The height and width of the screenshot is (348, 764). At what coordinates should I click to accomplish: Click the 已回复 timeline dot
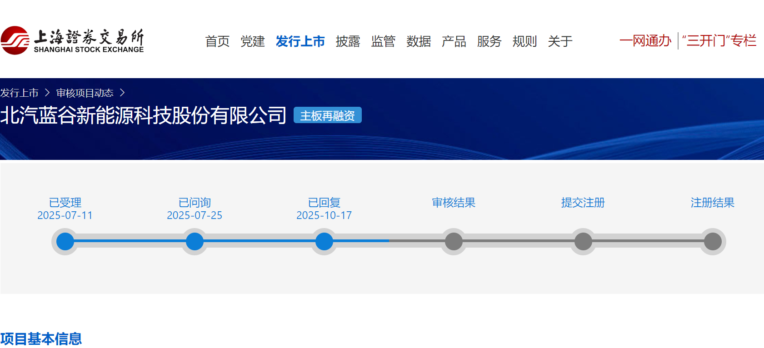(x=324, y=241)
